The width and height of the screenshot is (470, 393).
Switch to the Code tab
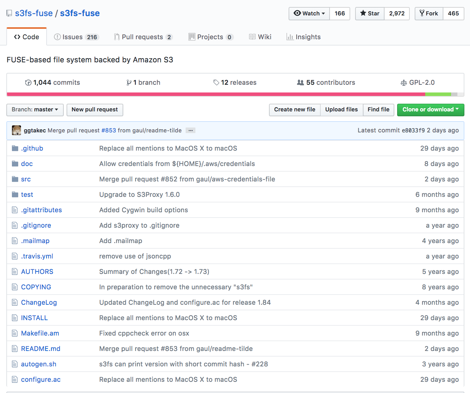pos(27,37)
